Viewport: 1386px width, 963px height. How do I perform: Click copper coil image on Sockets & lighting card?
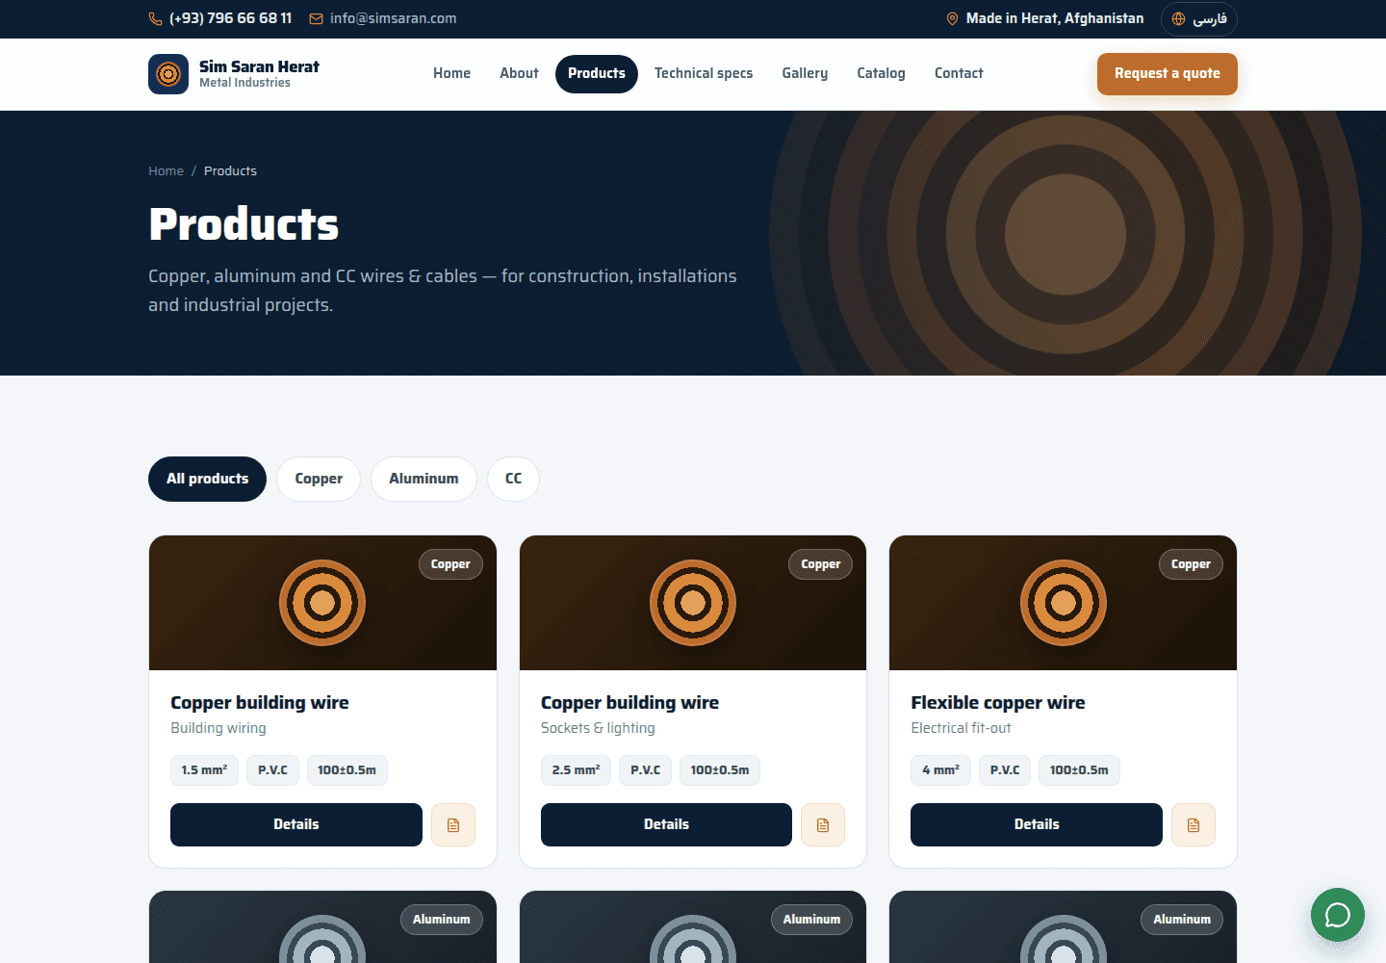693,603
